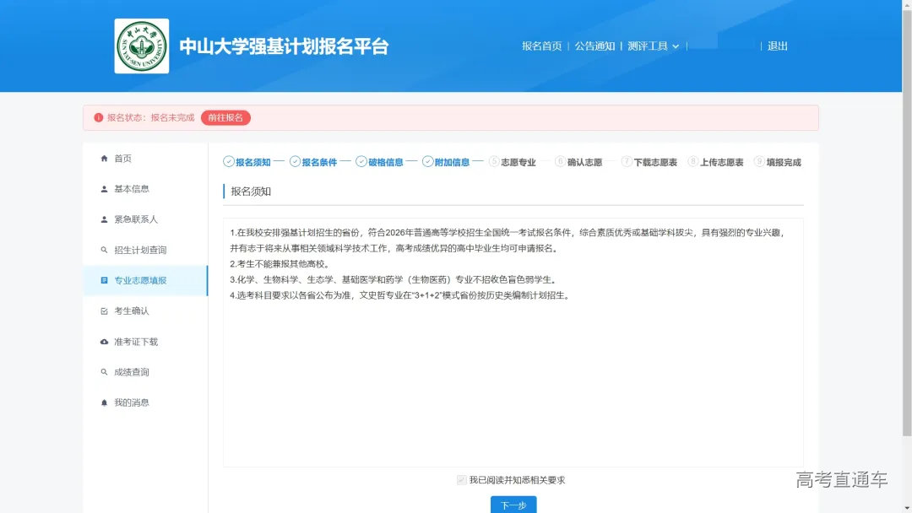Click the home icon beside 首页

tap(105, 158)
